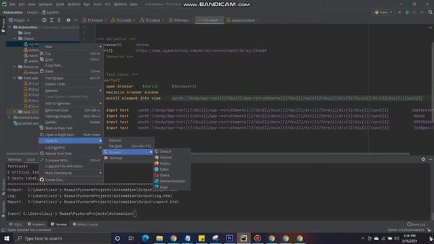This screenshot has height=244, width=434.
Task: Click the Debug bug icon
Action: coord(407,12)
